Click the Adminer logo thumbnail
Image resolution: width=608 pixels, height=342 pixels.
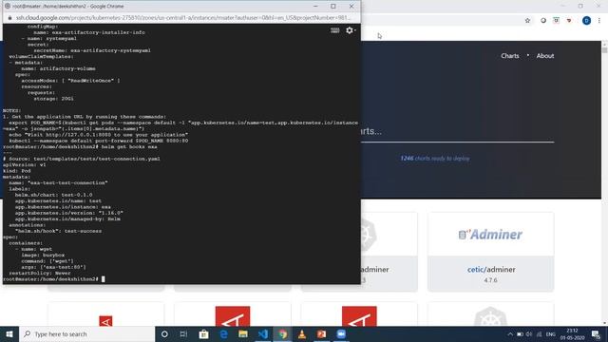490,235
